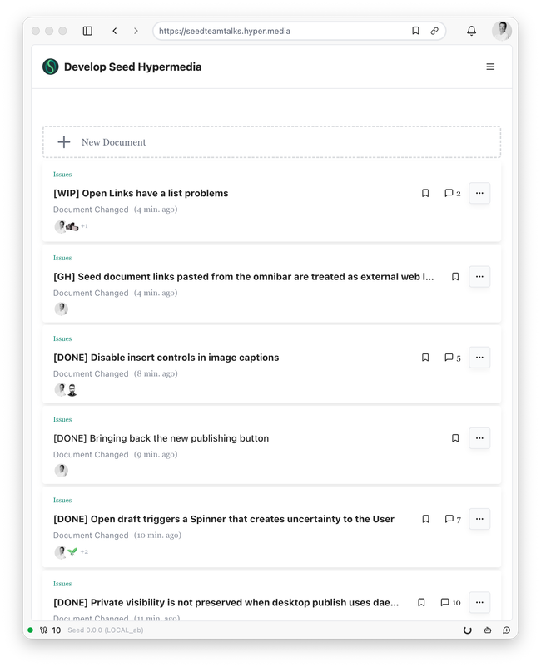
Task: Open the Private visibility not preserved document
Action: pos(226,602)
